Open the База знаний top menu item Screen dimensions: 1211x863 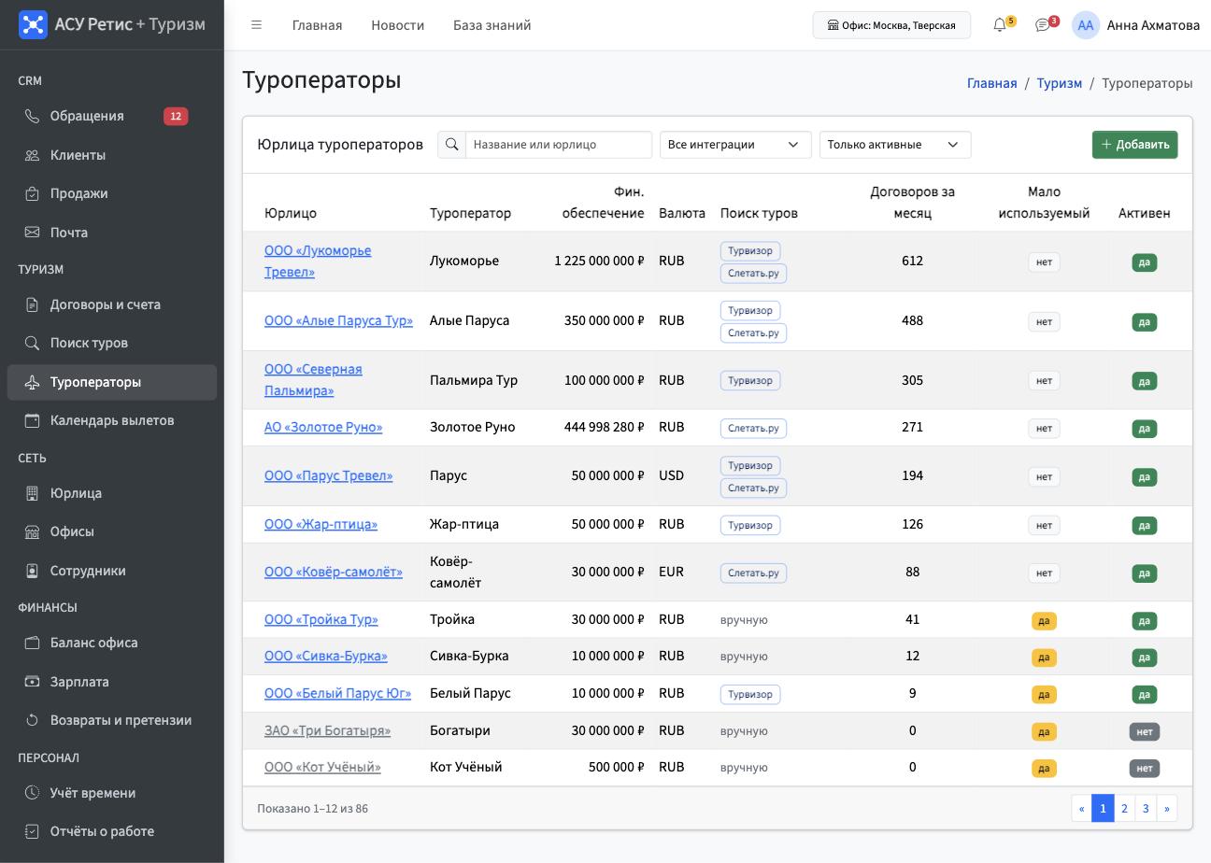[492, 25]
